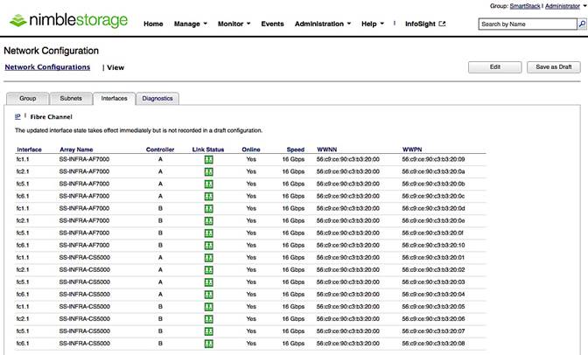588x355 pixels.
Task: Click the Nimble Storage logo
Action: 68,20
